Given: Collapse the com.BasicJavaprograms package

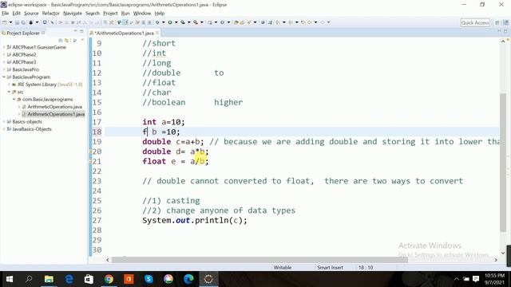Looking at the screenshot, I should [14, 99].
